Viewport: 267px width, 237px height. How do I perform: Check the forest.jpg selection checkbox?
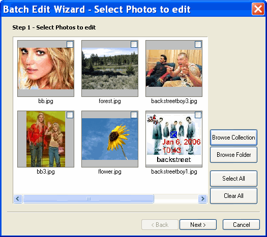[x=134, y=45]
